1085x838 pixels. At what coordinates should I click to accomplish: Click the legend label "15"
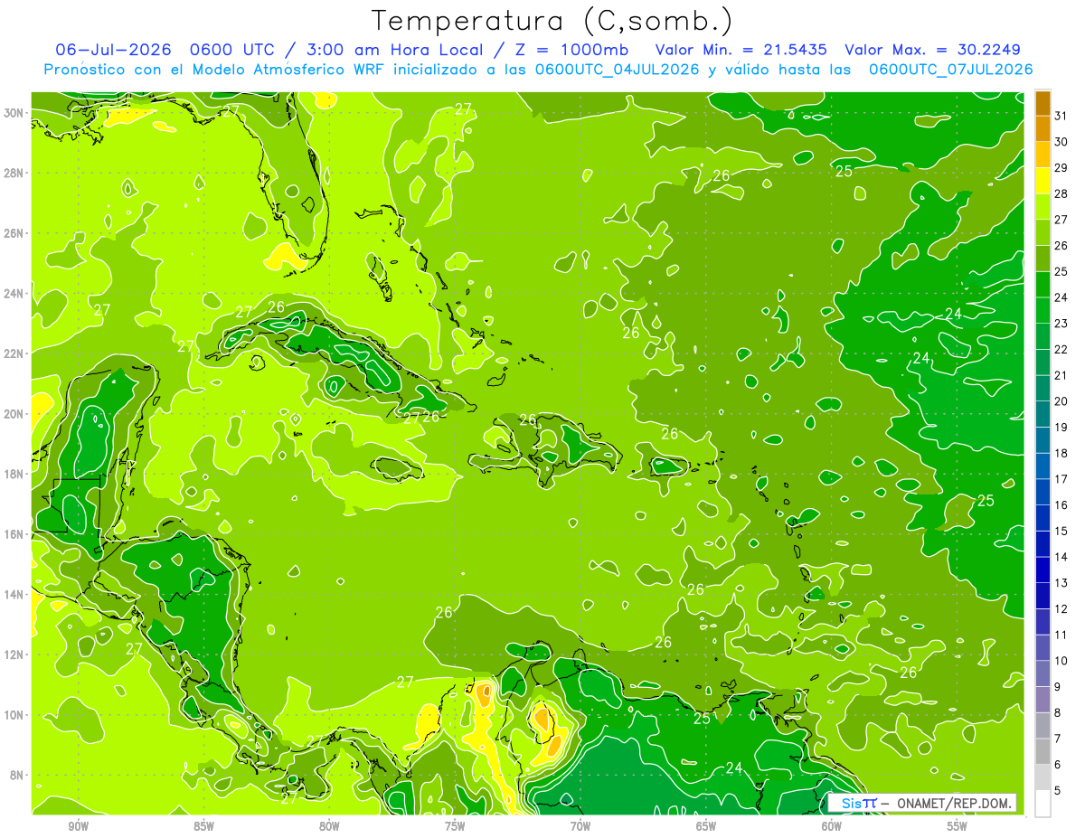pyautogui.click(x=1061, y=531)
